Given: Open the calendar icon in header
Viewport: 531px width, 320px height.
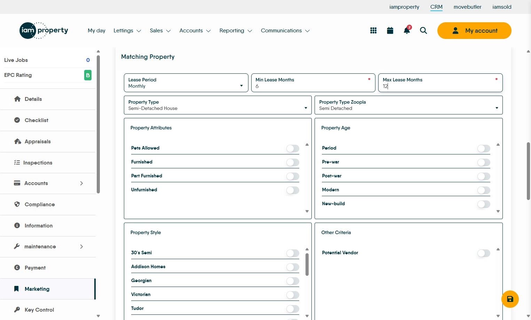Looking at the screenshot, I should [390, 31].
